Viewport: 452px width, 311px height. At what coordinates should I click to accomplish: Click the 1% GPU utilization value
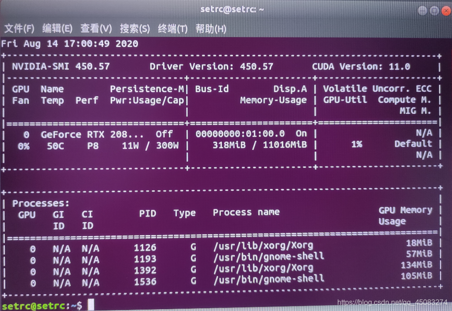[357, 144]
